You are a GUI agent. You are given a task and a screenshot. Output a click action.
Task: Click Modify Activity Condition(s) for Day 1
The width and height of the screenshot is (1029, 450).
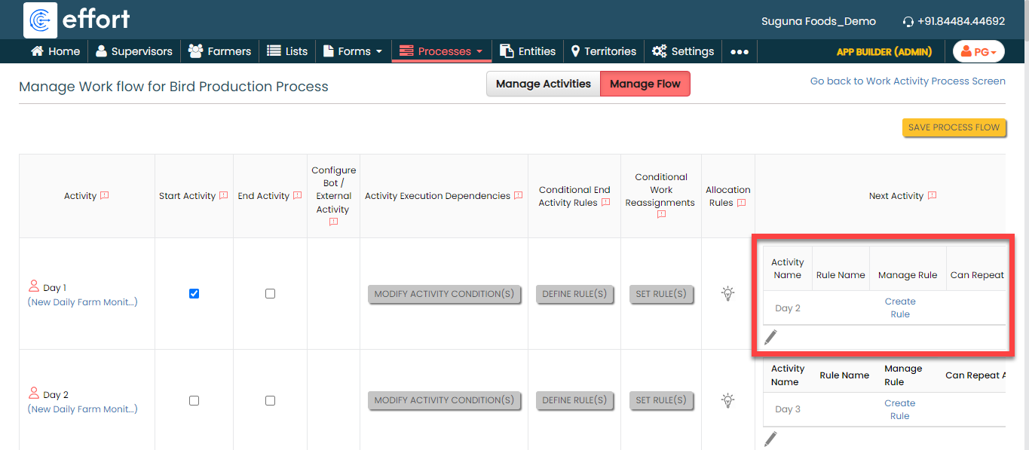pyautogui.click(x=444, y=294)
